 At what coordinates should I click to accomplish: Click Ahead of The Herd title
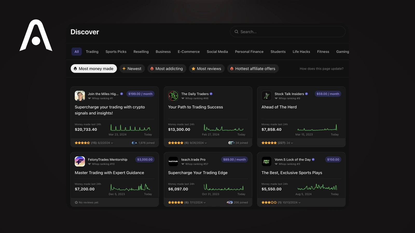click(279, 107)
